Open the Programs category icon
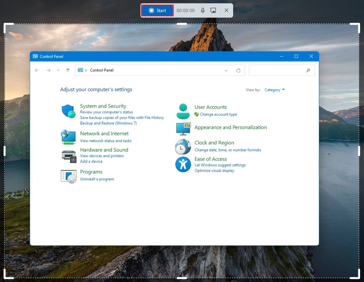Screen dimensions: 364x282 click(69, 176)
